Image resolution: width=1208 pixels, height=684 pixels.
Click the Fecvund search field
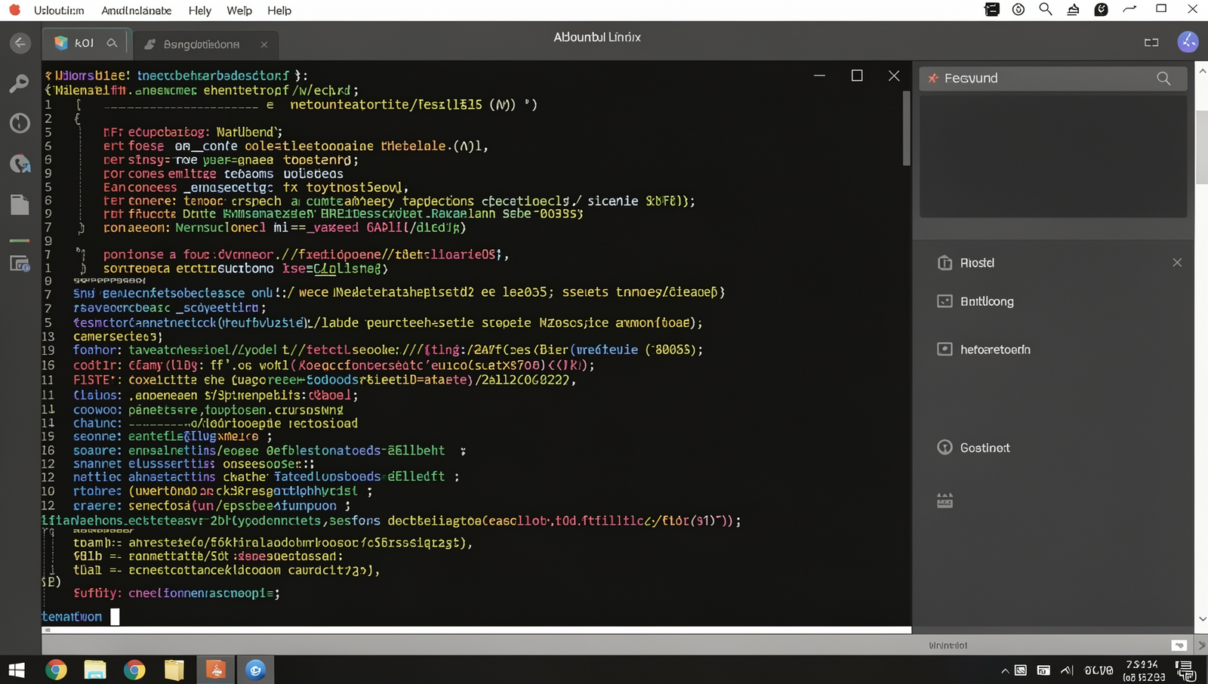pos(1052,79)
